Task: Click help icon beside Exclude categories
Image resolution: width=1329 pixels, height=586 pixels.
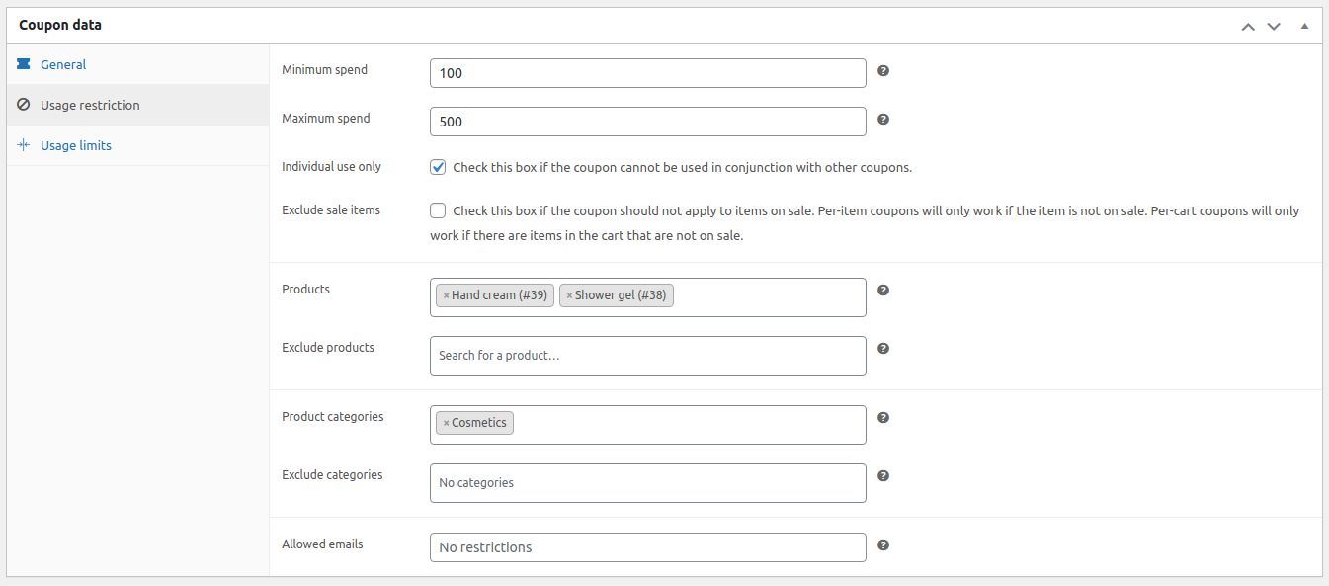Action: 883,476
